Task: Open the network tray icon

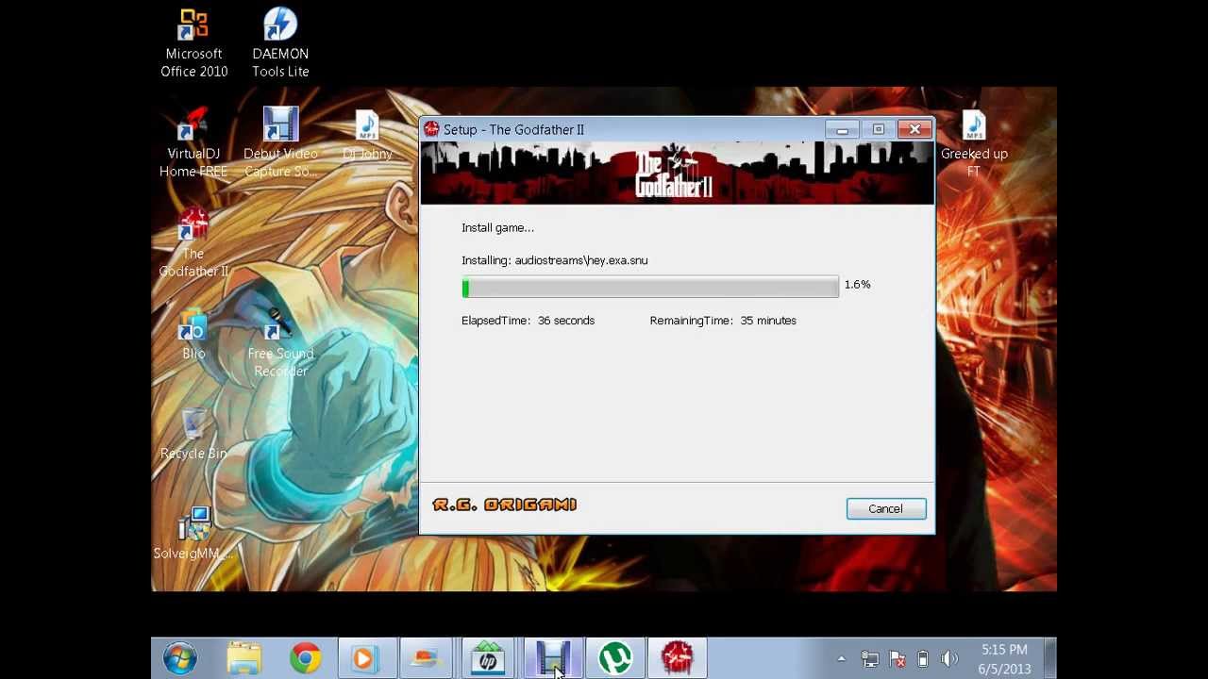Action: click(870, 659)
